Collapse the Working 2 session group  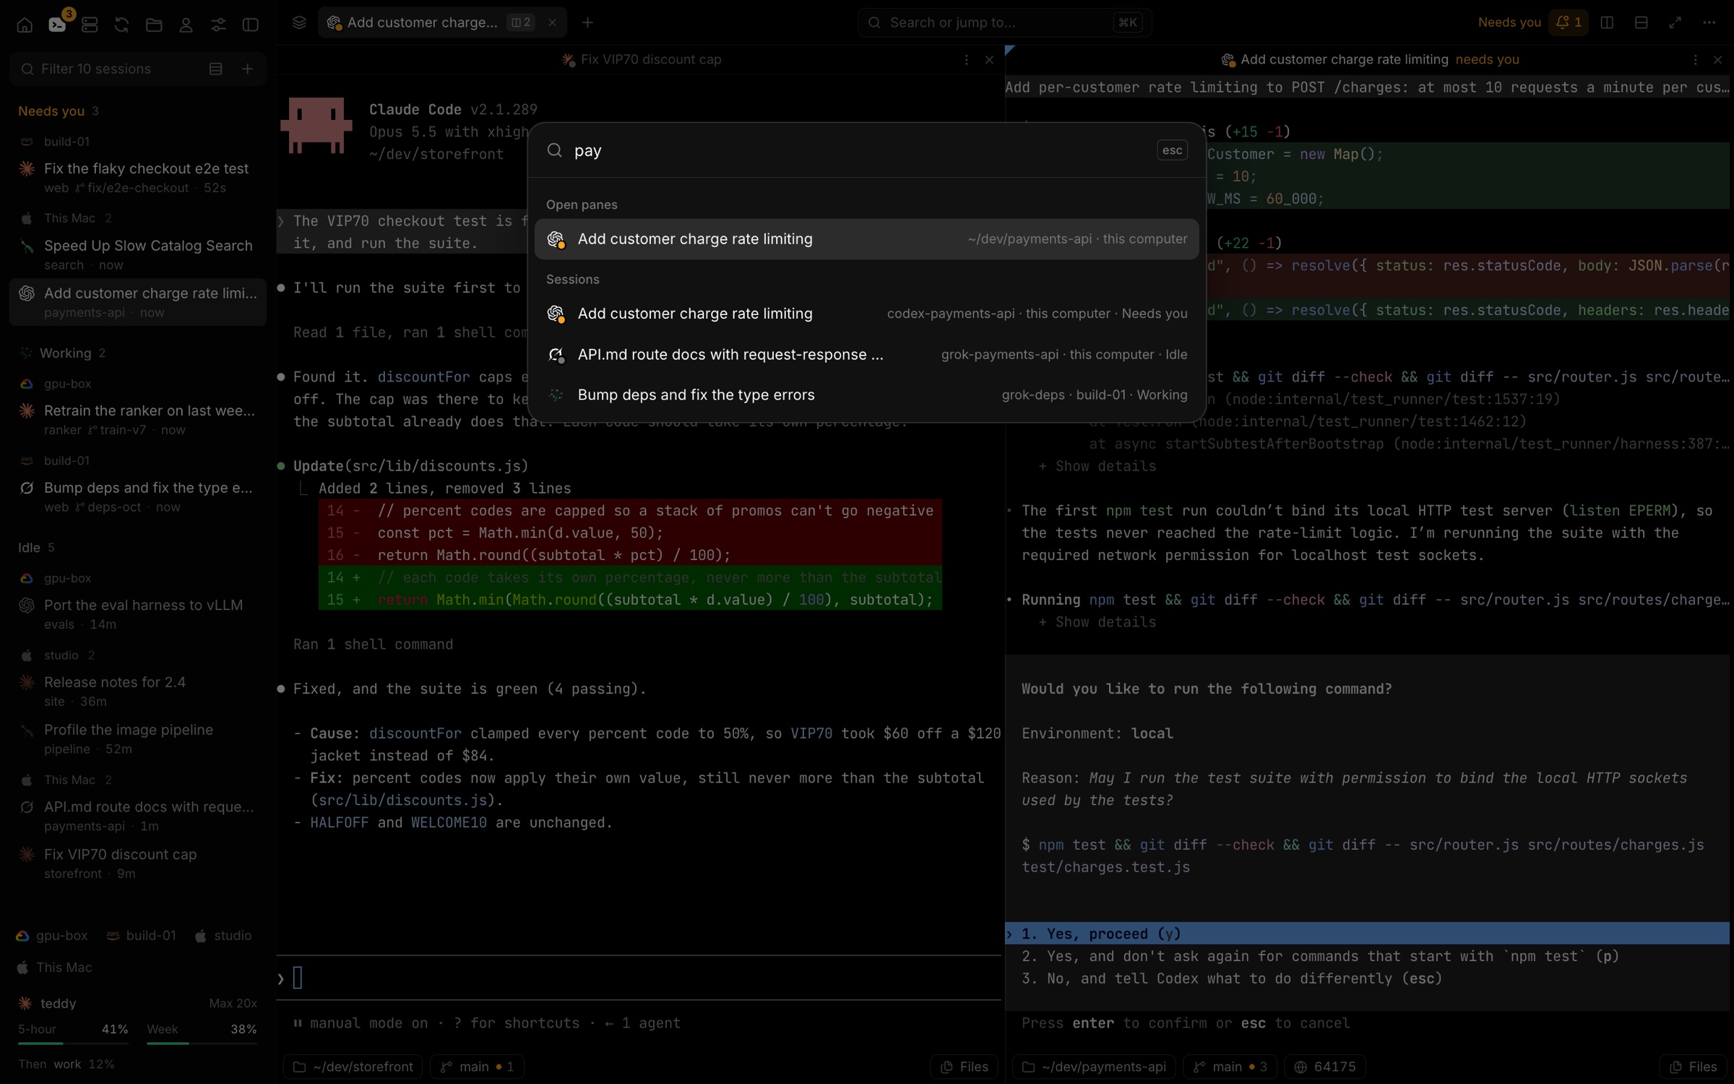coord(64,353)
